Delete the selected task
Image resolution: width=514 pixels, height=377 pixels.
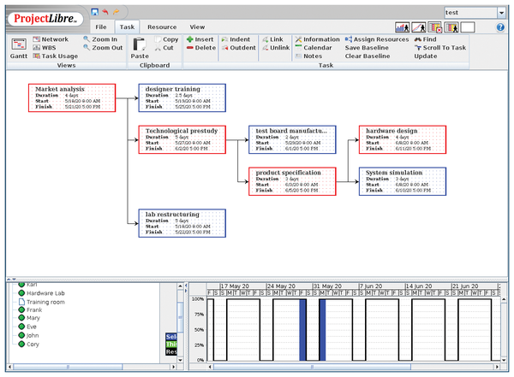click(x=201, y=48)
